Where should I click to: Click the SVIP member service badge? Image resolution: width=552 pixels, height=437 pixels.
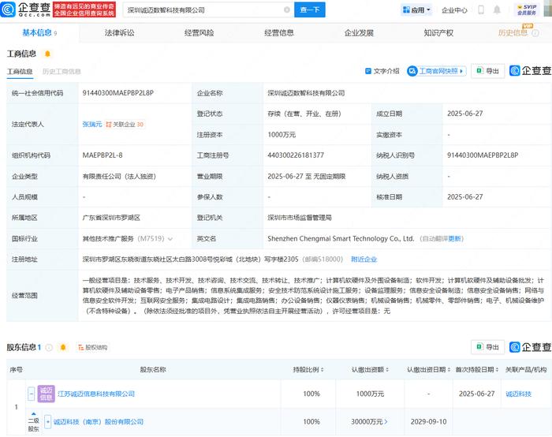coord(526,9)
